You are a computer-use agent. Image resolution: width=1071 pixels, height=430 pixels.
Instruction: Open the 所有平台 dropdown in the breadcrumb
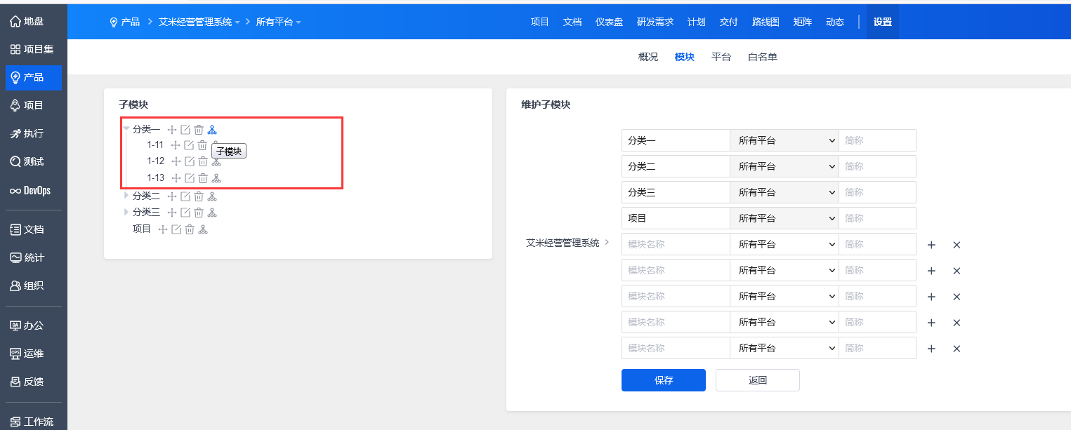tap(278, 22)
